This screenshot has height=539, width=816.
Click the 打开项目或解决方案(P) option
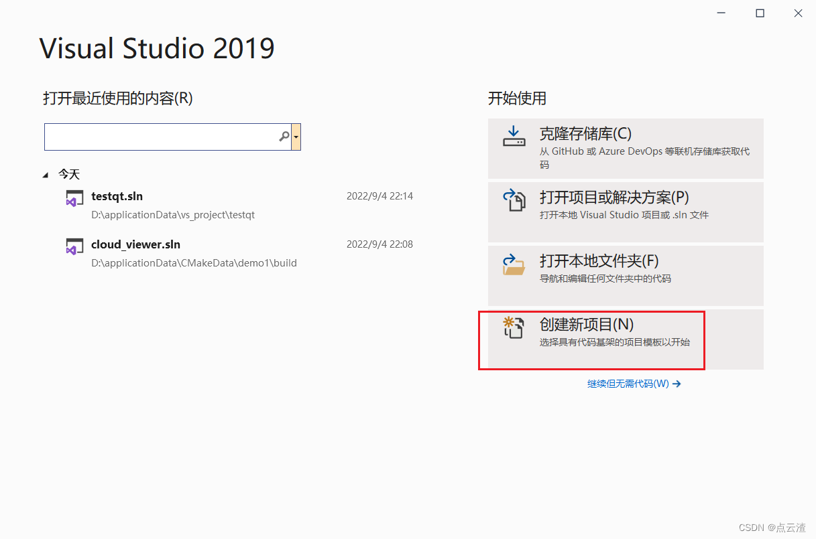point(624,211)
